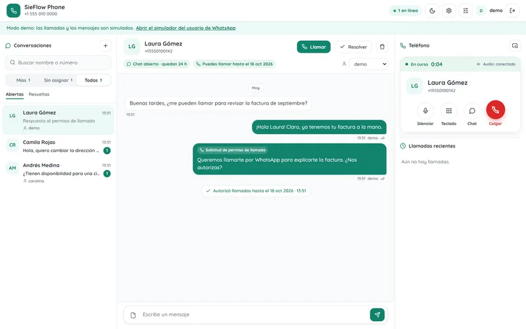Select the ¡Hola Laura! outgoing message

tap(319, 127)
